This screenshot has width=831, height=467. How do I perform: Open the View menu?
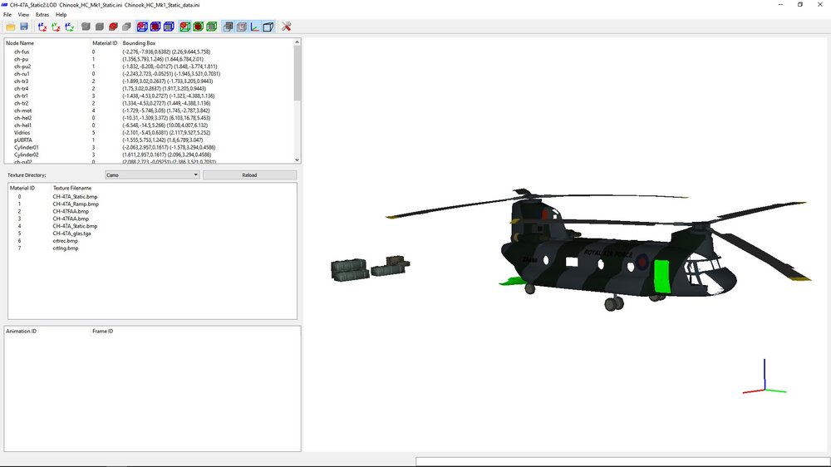coord(23,15)
